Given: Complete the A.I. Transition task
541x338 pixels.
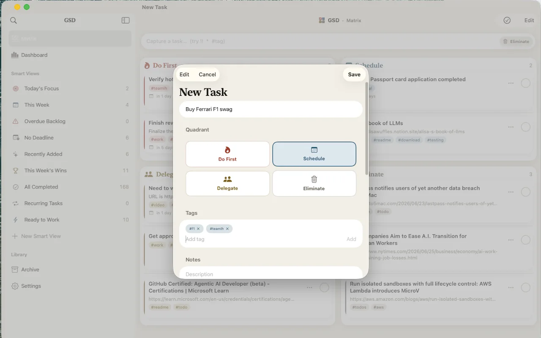Looking at the screenshot, I should pyautogui.click(x=525, y=240).
